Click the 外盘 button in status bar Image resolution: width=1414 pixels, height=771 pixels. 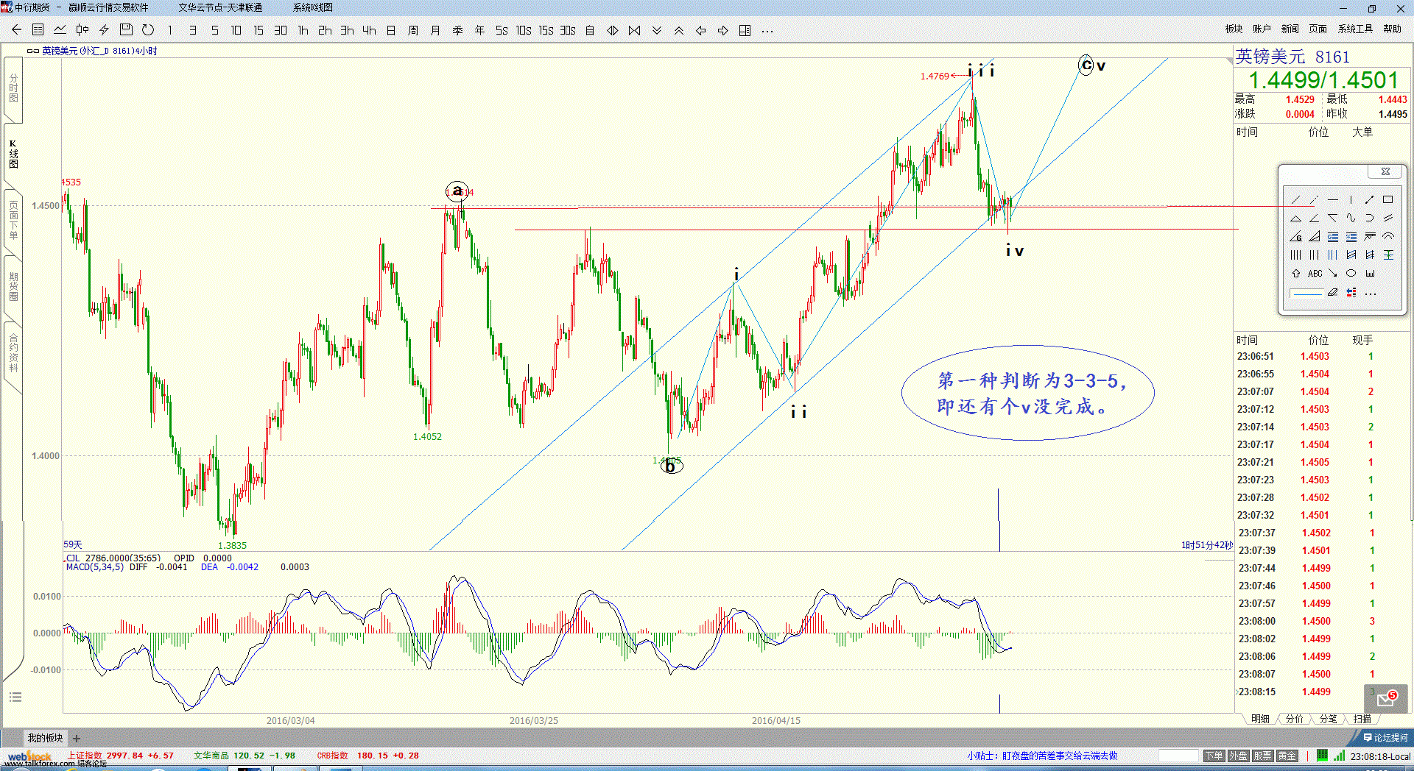pos(1238,756)
